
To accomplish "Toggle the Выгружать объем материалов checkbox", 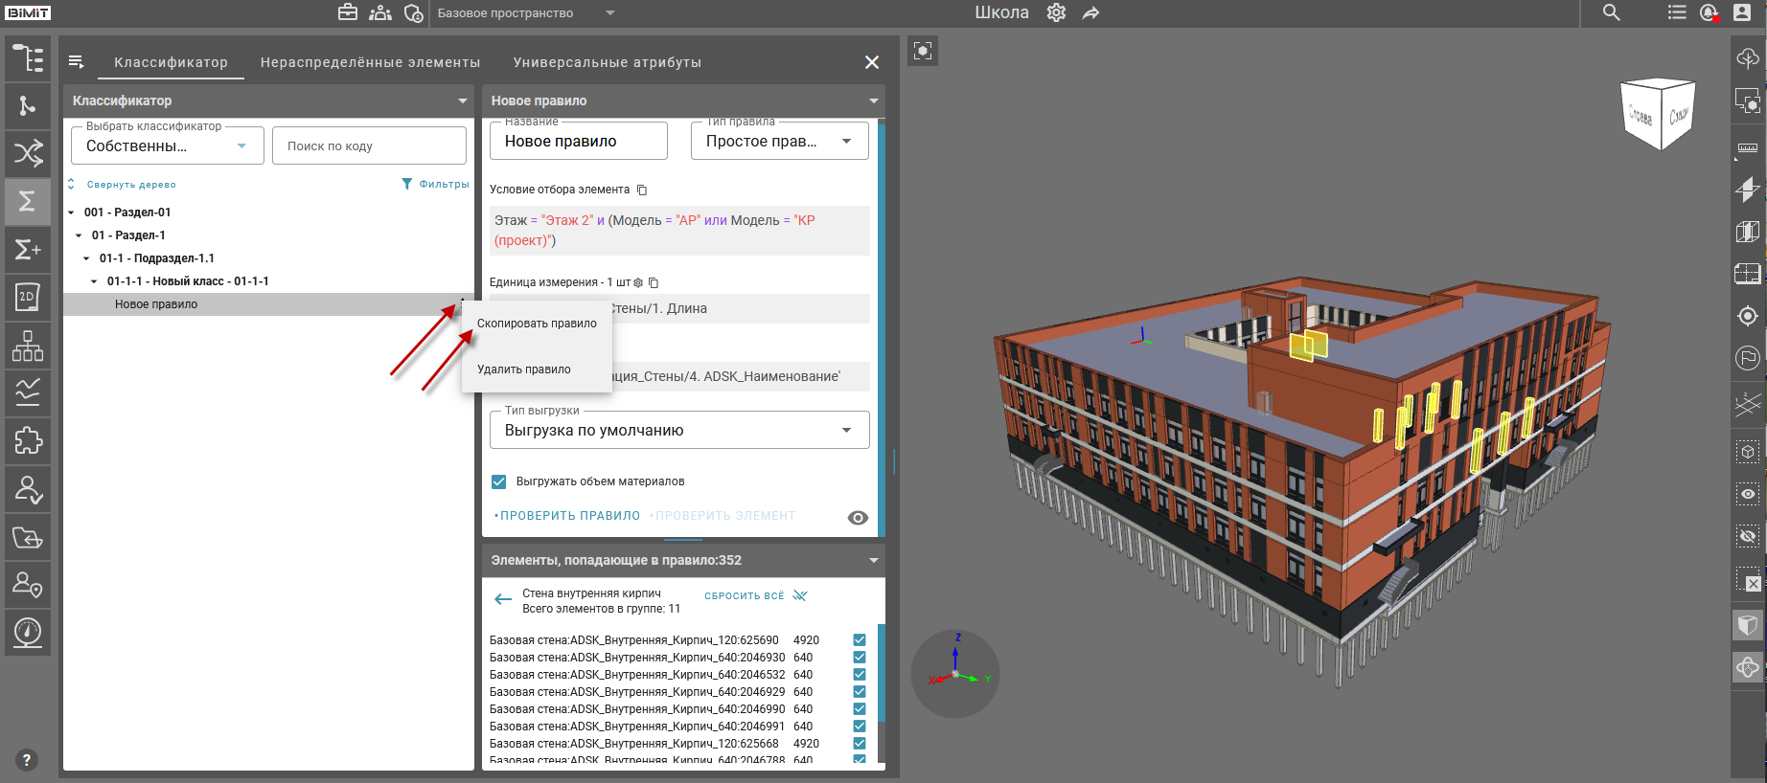I will click(x=499, y=481).
